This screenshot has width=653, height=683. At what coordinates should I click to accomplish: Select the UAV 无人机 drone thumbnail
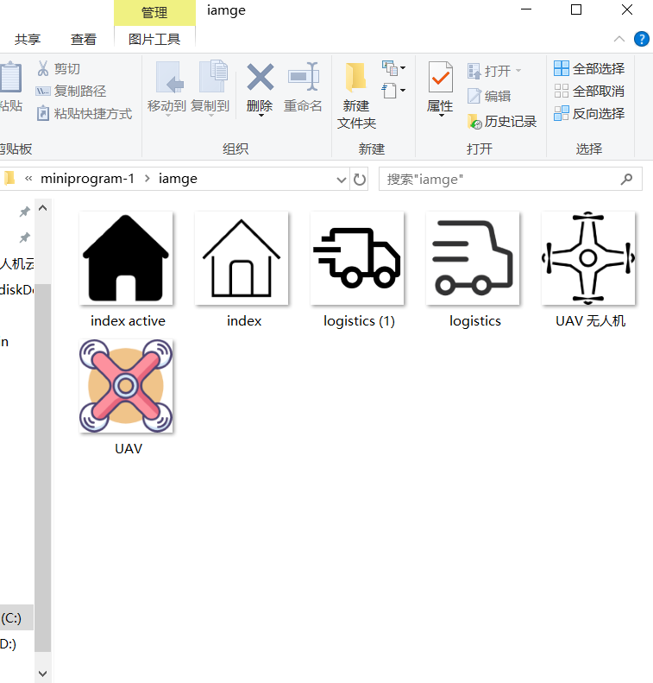click(x=588, y=258)
